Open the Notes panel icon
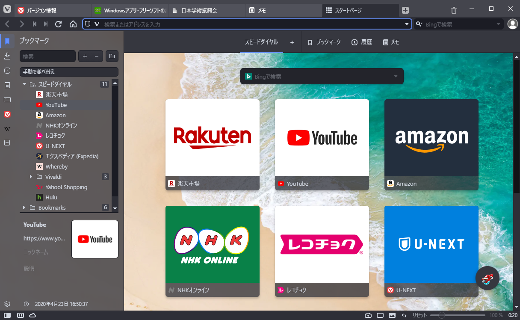 [x=7, y=85]
